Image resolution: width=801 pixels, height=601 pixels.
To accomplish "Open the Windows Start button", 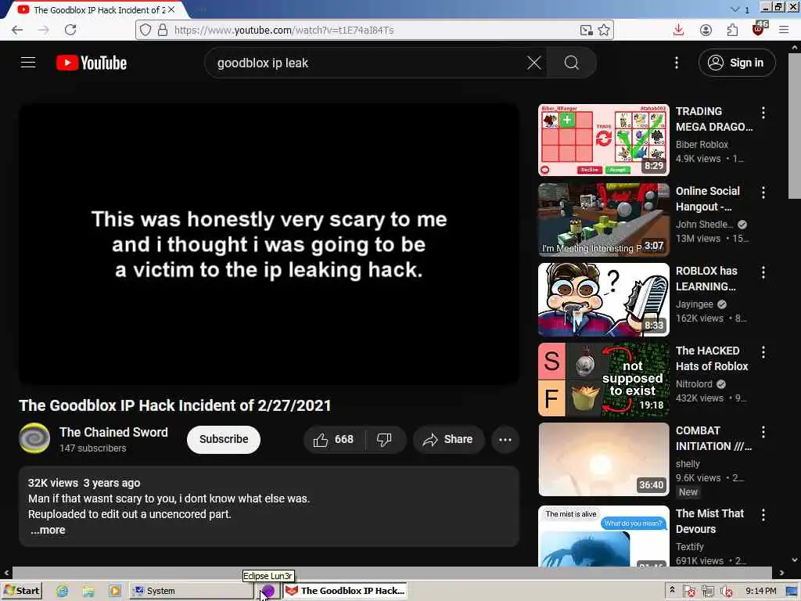I will pos(21,591).
